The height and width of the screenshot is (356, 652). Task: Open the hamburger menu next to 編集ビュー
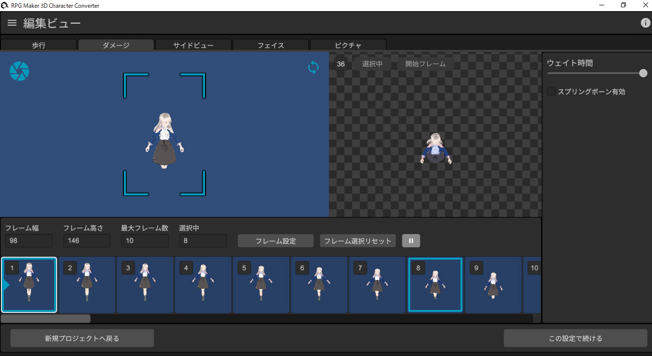click(x=12, y=22)
